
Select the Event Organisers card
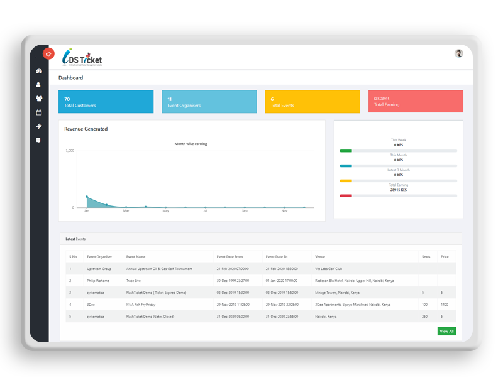tap(209, 102)
